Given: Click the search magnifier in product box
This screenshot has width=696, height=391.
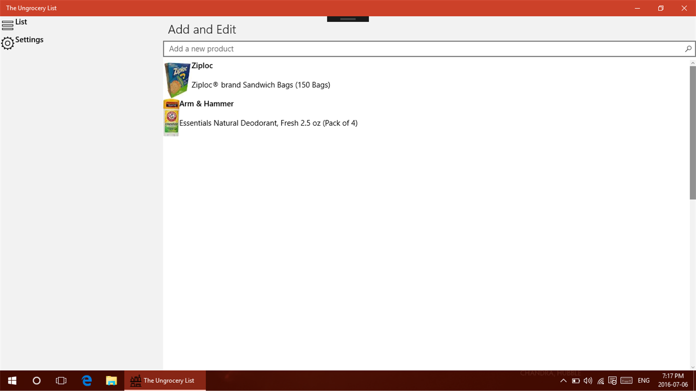Looking at the screenshot, I should (x=688, y=48).
